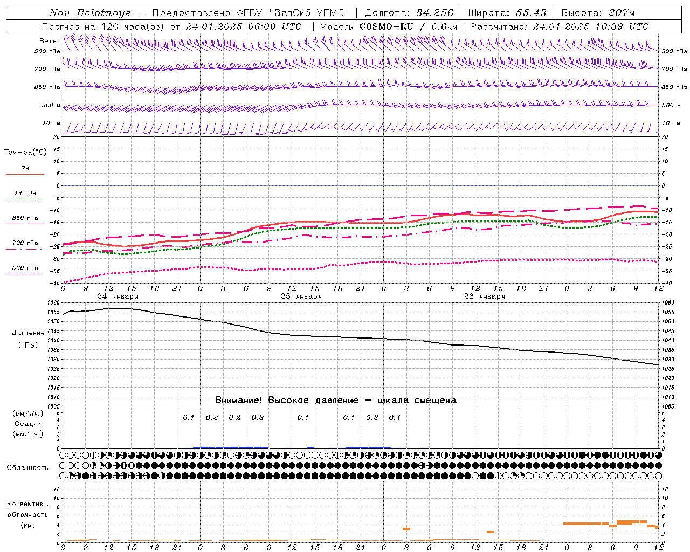The image size is (690, 552).
Task: Click the 2м temperature legend entry
Action: tap(25, 169)
